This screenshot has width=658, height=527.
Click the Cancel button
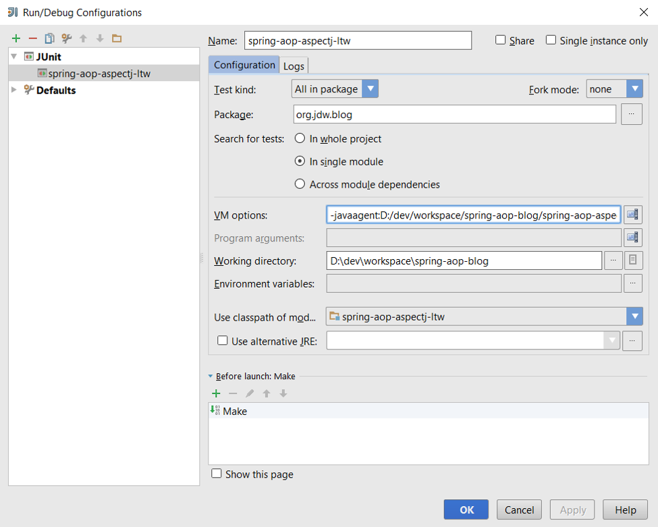coord(519,510)
